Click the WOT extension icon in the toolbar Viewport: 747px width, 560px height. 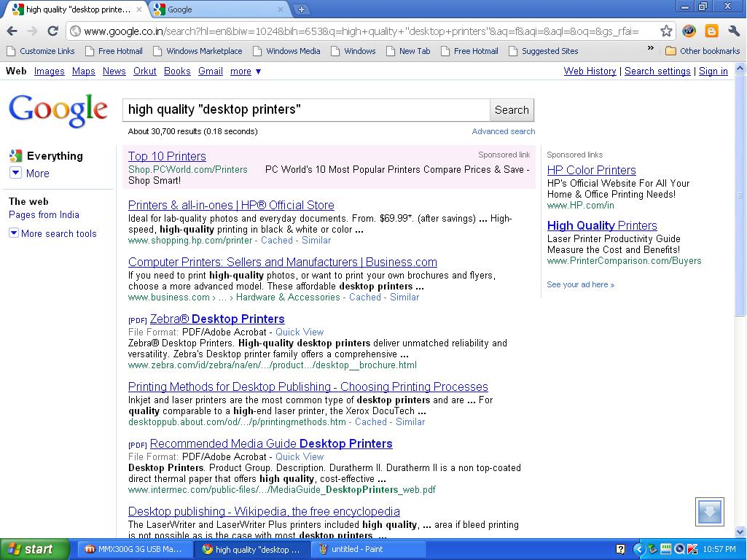tap(689, 32)
